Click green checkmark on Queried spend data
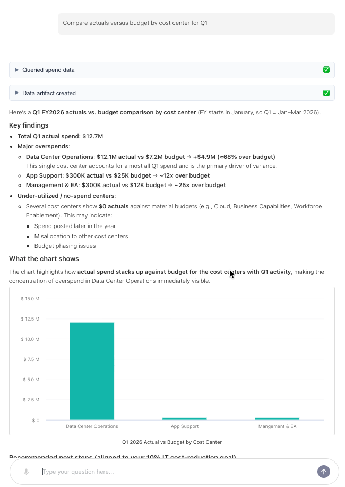This screenshot has height=487, width=345. 326,70
